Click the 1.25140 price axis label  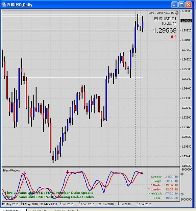click(187, 79)
